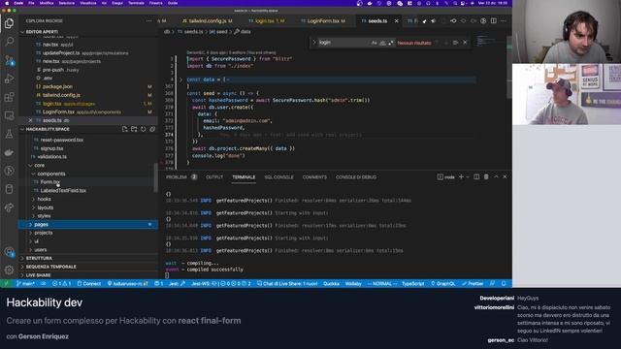Open the Explorer view in activity bar
This screenshot has height=349, width=621.
pyautogui.click(x=9, y=23)
